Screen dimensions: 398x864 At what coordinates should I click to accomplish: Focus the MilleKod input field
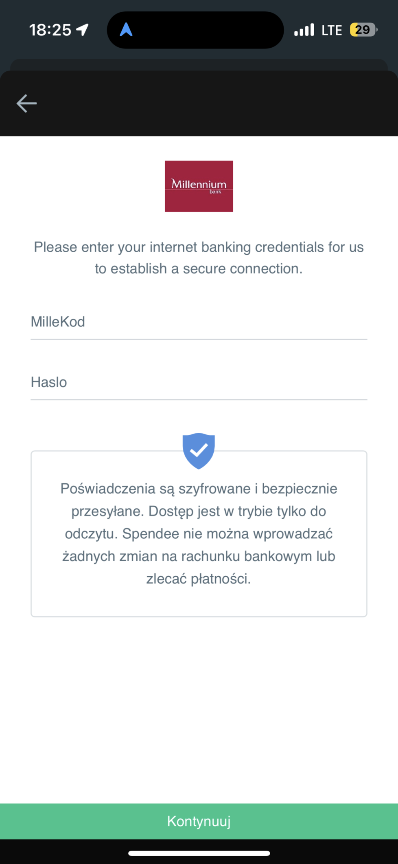pyautogui.click(x=199, y=322)
